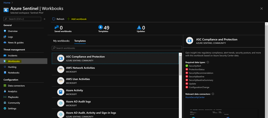Open Overview in the sidebar

[13, 31]
